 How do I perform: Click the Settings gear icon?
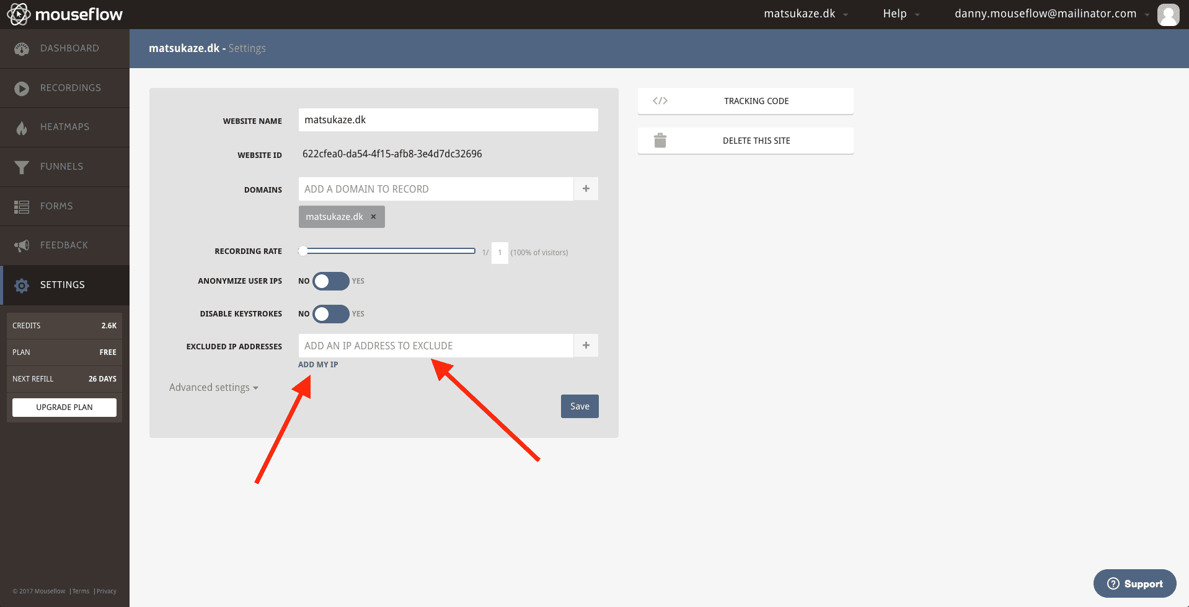pos(22,285)
